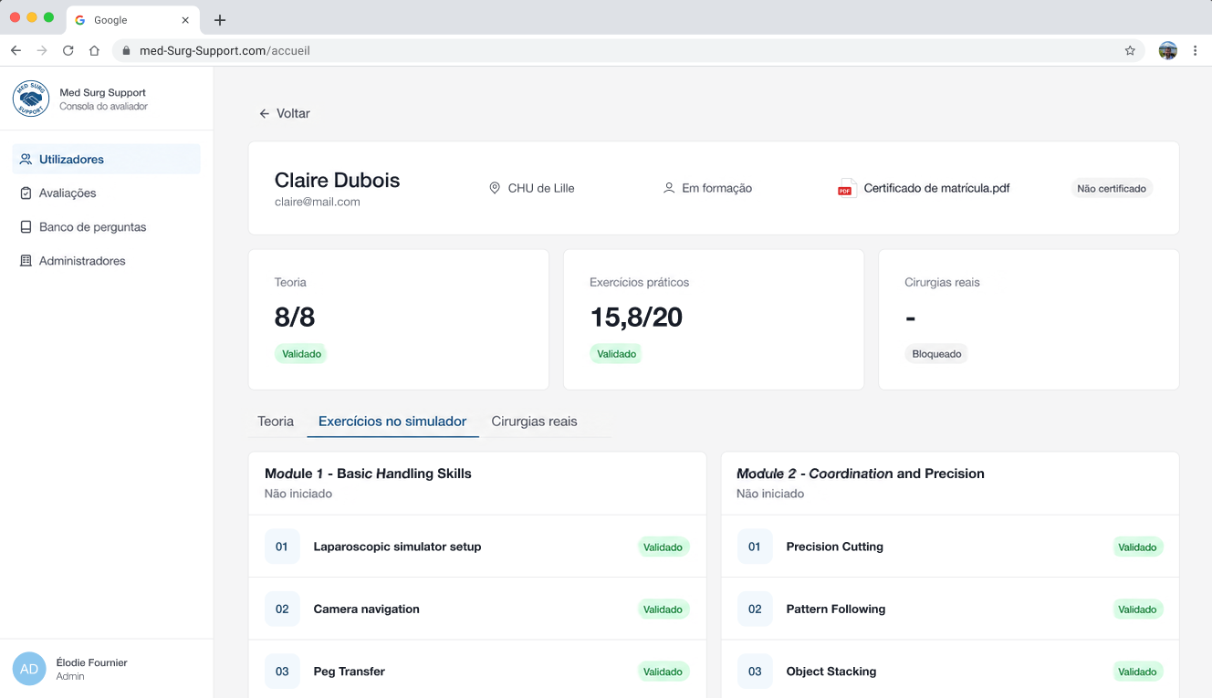
Task: Click Validado badge in the Teoria card
Action: coord(301,354)
